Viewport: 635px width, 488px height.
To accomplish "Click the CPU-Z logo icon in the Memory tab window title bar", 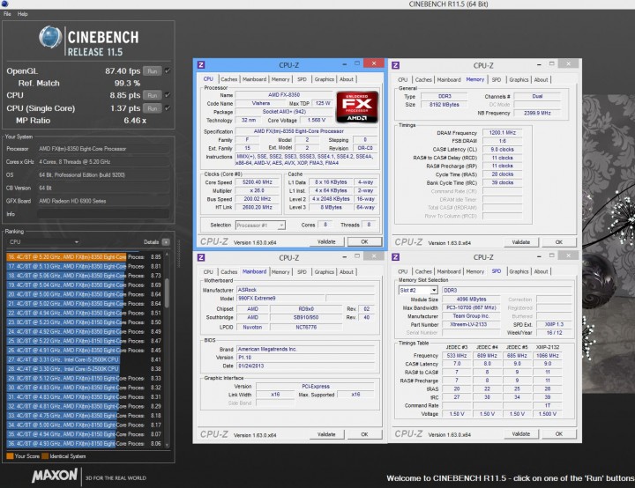I will [396, 65].
